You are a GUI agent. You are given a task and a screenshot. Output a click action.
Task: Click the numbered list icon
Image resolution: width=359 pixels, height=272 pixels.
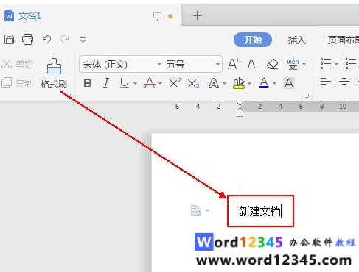(x=351, y=64)
